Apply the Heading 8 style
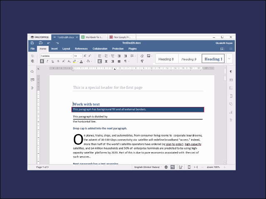The image size is (266, 199). pyautogui.click(x=167, y=59)
